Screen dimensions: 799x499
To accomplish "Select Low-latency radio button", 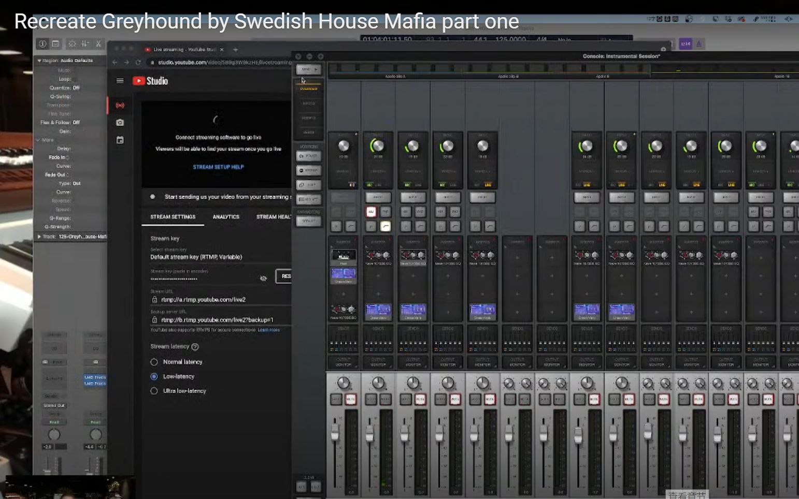I will click(x=154, y=376).
